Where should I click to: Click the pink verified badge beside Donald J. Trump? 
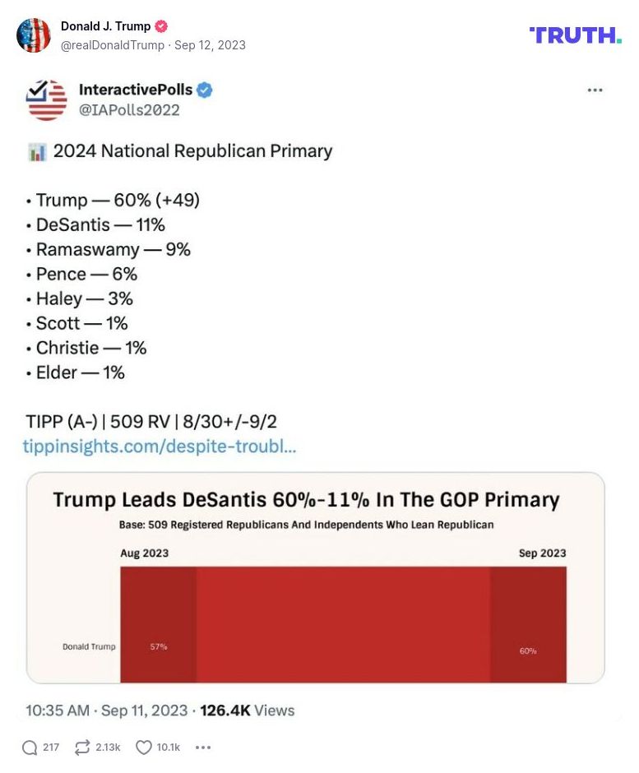161,25
